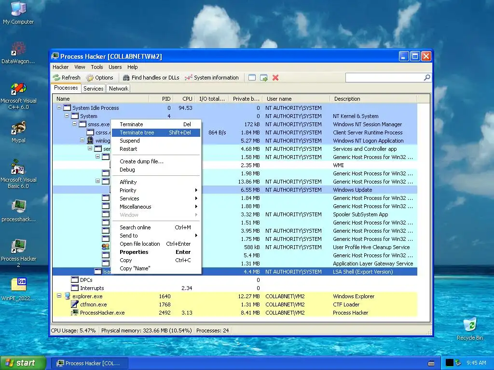Image resolution: width=494 pixels, height=370 pixels.
Task: Choose Affinity in the context menu
Action: (x=156, y=182)
